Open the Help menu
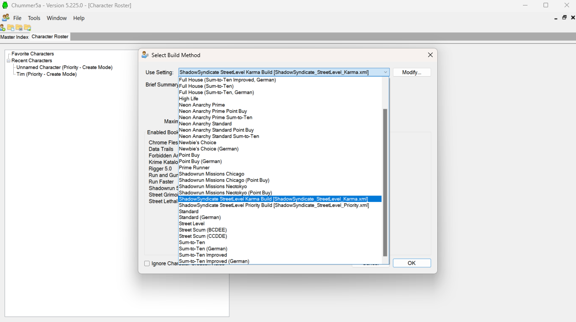Image resolution: width=576 pixels, height=322 pixels. coord(79,18)
